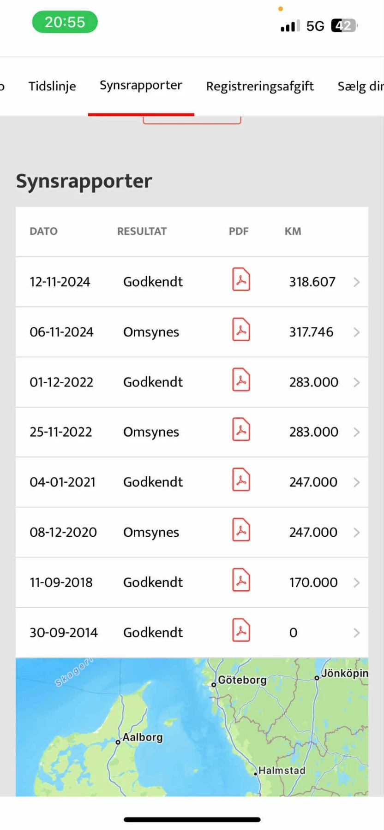Tap PDF icon for 11-09-2018 report

point(241,581)
